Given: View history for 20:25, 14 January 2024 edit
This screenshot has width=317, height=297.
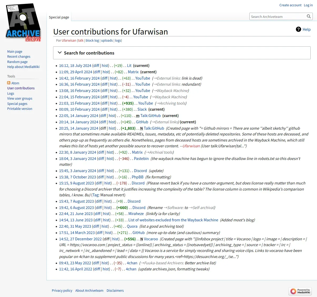Looking at the screenshot, I should pyautogui.click(x=112, y=128).
